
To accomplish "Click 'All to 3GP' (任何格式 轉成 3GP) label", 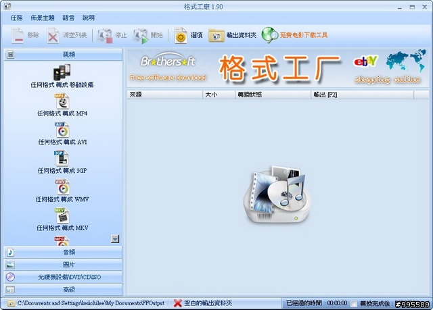I will click(x=62, y=171).
